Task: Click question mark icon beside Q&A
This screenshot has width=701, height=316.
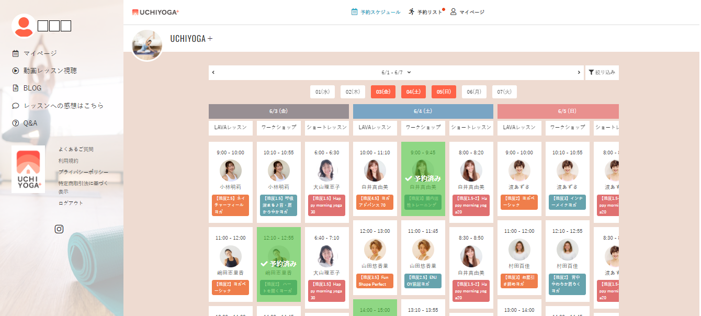Action: [x=16, y=123]
